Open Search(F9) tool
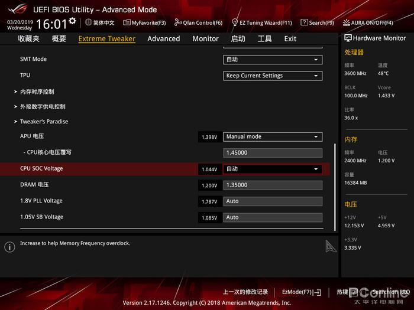The height and width of the screenshot is (310, 414). pyautogui.click(x=317, y=23)
